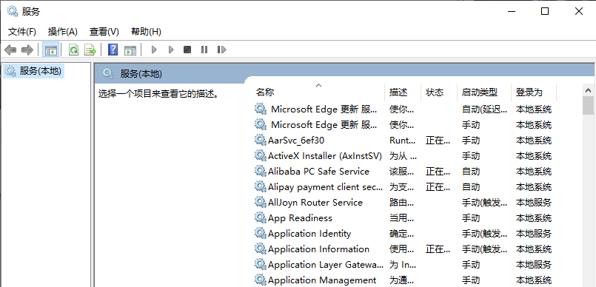Toggle the console tree pane icon
Screen dimensions: 596x287
50,50
